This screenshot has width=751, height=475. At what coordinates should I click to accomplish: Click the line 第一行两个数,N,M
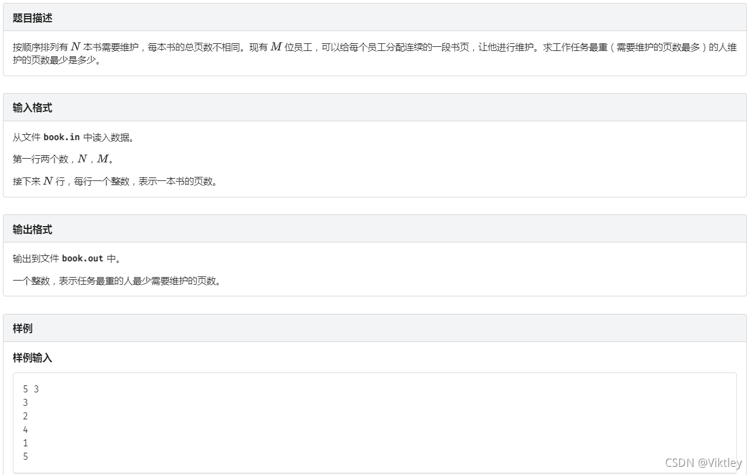coord(63,159)
